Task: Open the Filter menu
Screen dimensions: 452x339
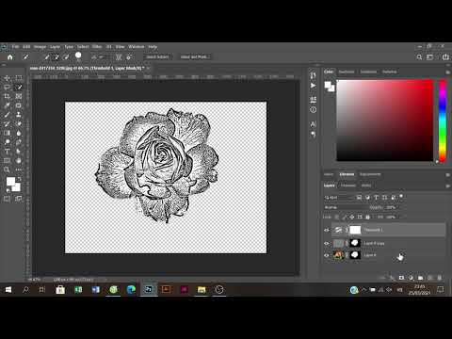Action: coord(97,47)
